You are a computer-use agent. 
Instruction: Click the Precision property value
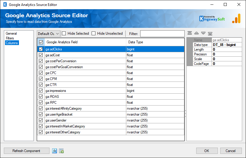click(x=227, y=54)
